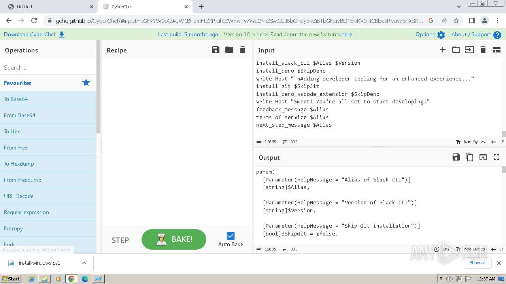
Task: Select the From Hex operation
Action: pyautogui.click(x=48, y=148)
